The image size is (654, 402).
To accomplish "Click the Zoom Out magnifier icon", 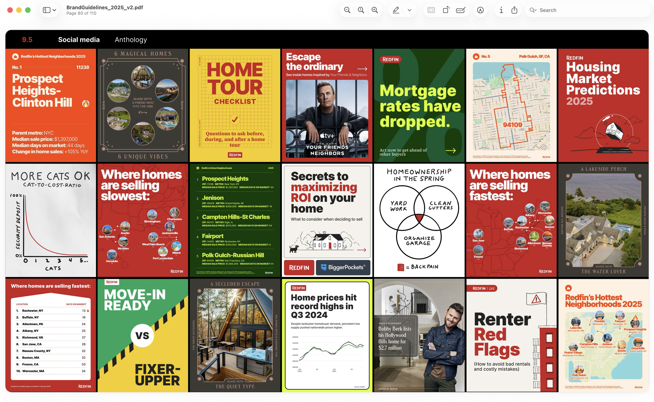I will click(347, 10).
